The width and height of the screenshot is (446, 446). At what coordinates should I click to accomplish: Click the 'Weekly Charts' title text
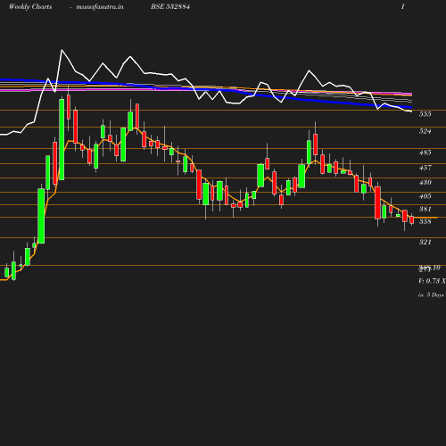30,6
